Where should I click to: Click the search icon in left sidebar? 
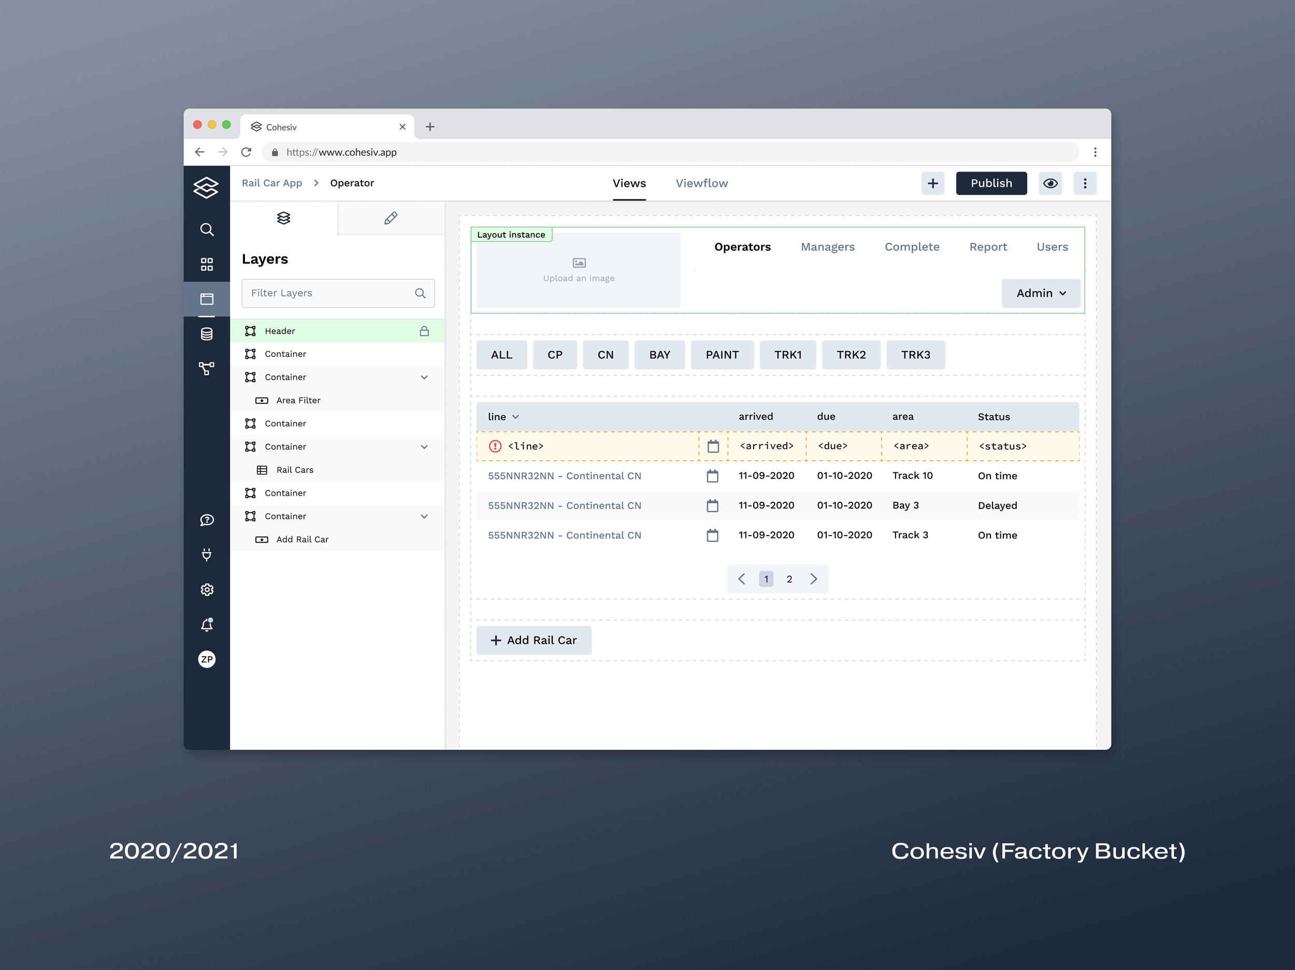[x=207, y=229]
